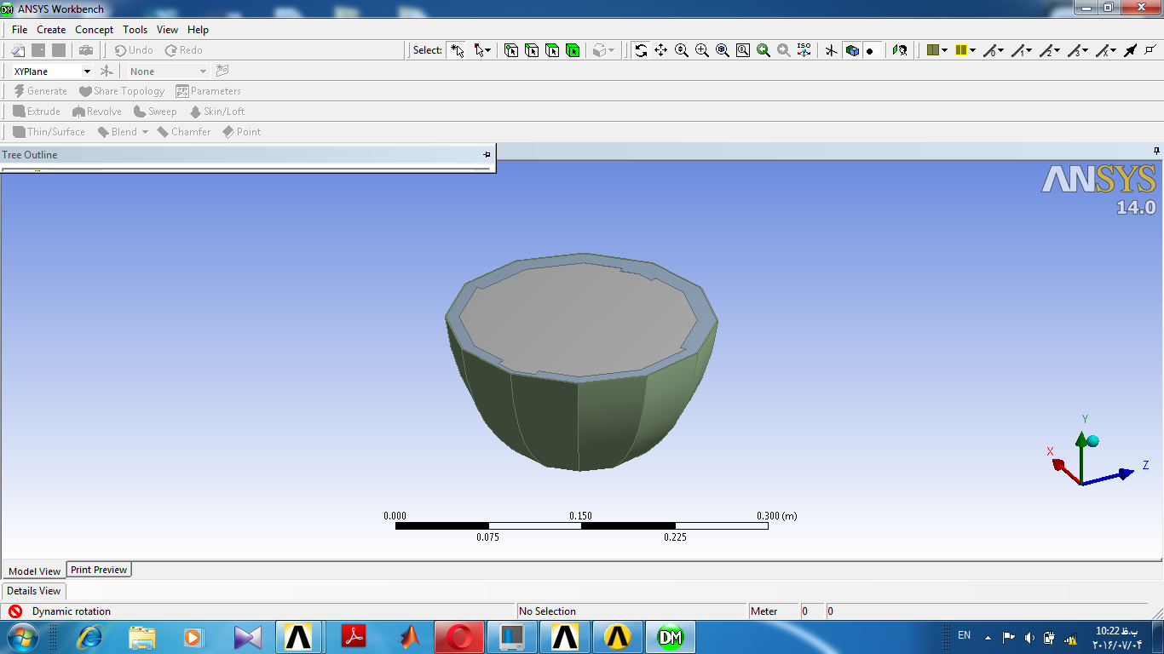Open the XYPlane plane dropdown
The height and width of the screenshot is (654, 1164).
tap(87, 72)
